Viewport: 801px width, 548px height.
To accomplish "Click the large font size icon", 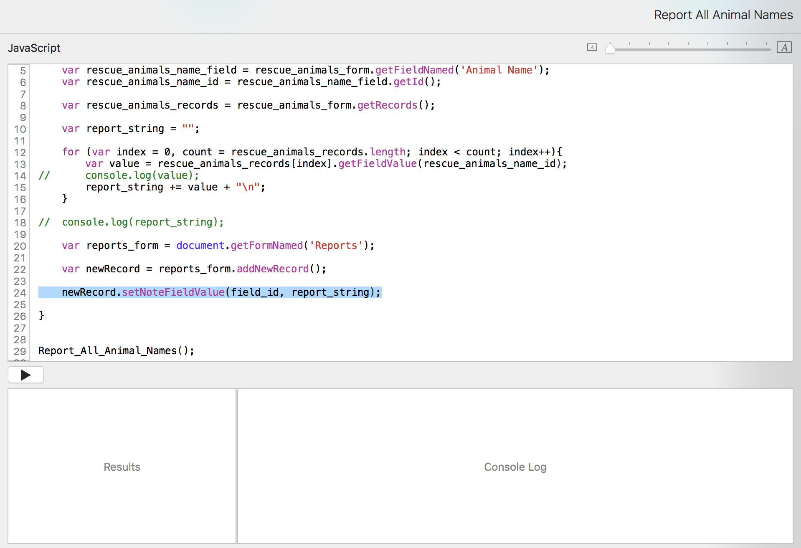I will coord(784,48).
